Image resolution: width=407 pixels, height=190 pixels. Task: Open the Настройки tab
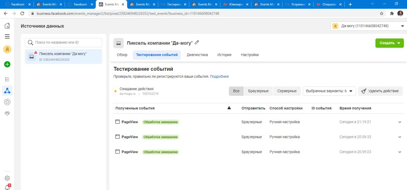click(x=250, y=55)
